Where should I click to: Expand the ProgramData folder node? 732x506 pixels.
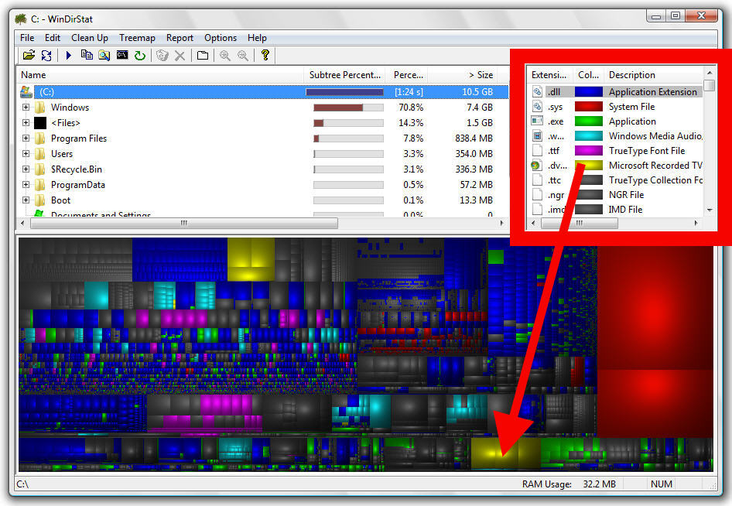(x=26, y=184)
